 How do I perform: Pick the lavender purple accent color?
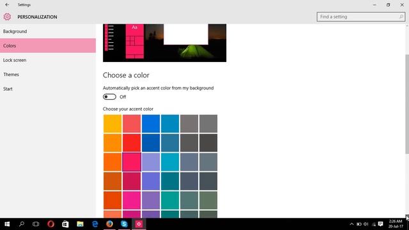pos(151,162)
